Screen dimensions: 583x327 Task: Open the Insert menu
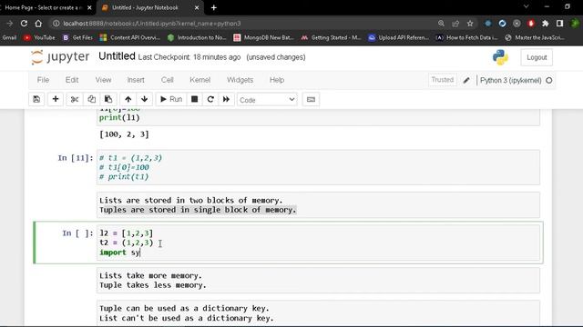tap(136, 80)
